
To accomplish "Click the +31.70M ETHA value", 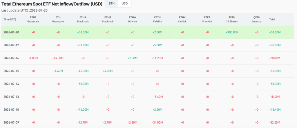I will click(83, 45).
